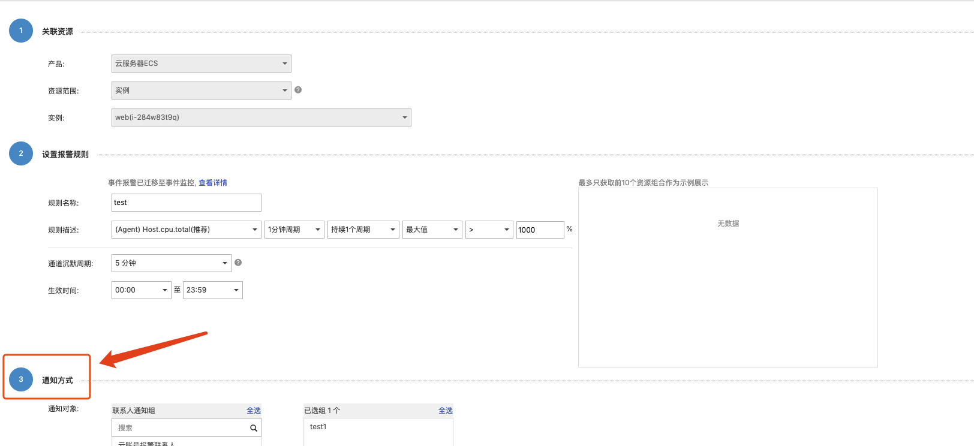The image size is (974, 446).
Task: Open the 持续1个周期 dropdown
Action: [363, 230]
